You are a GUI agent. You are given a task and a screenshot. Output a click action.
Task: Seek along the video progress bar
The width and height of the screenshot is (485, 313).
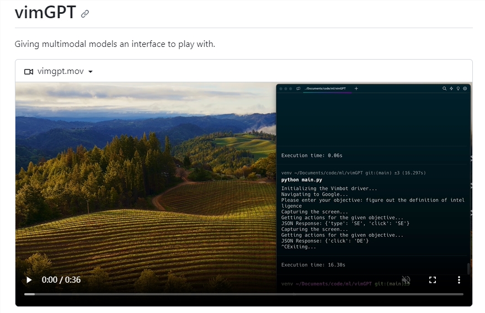244,294
